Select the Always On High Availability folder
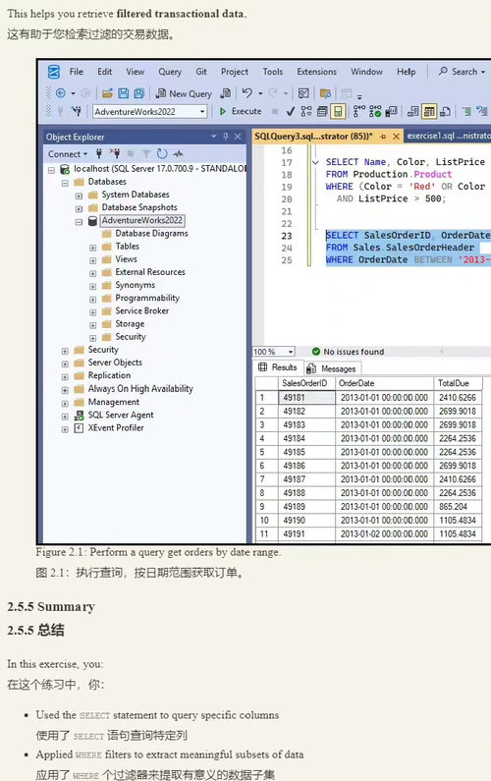The image size is (491, 781). click(140, 388)
